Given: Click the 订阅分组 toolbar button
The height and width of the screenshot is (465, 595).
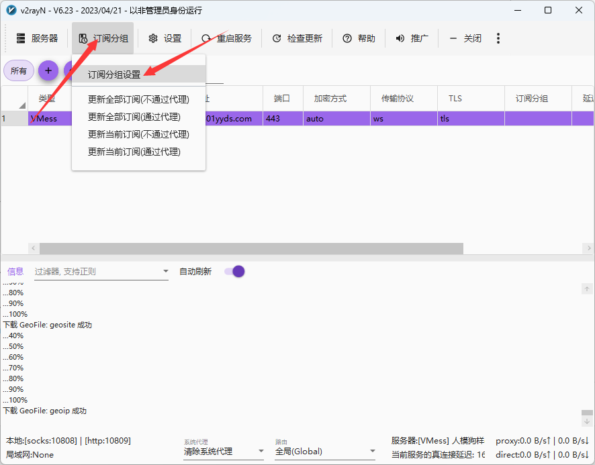Looking at the screenshot, I should (103, 38).
